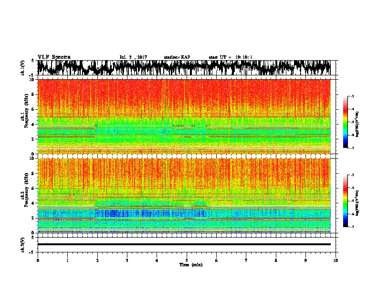Screen dimensions: 378x292
Task: Click the "10" tick on time axis
Action: [x=336, y=261]
